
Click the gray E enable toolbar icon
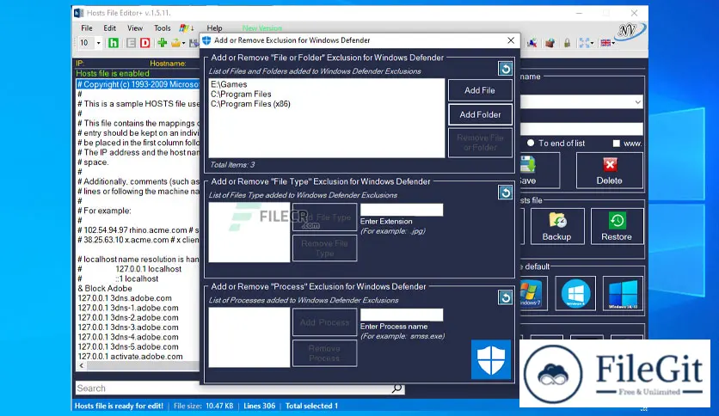coord(131,43)
